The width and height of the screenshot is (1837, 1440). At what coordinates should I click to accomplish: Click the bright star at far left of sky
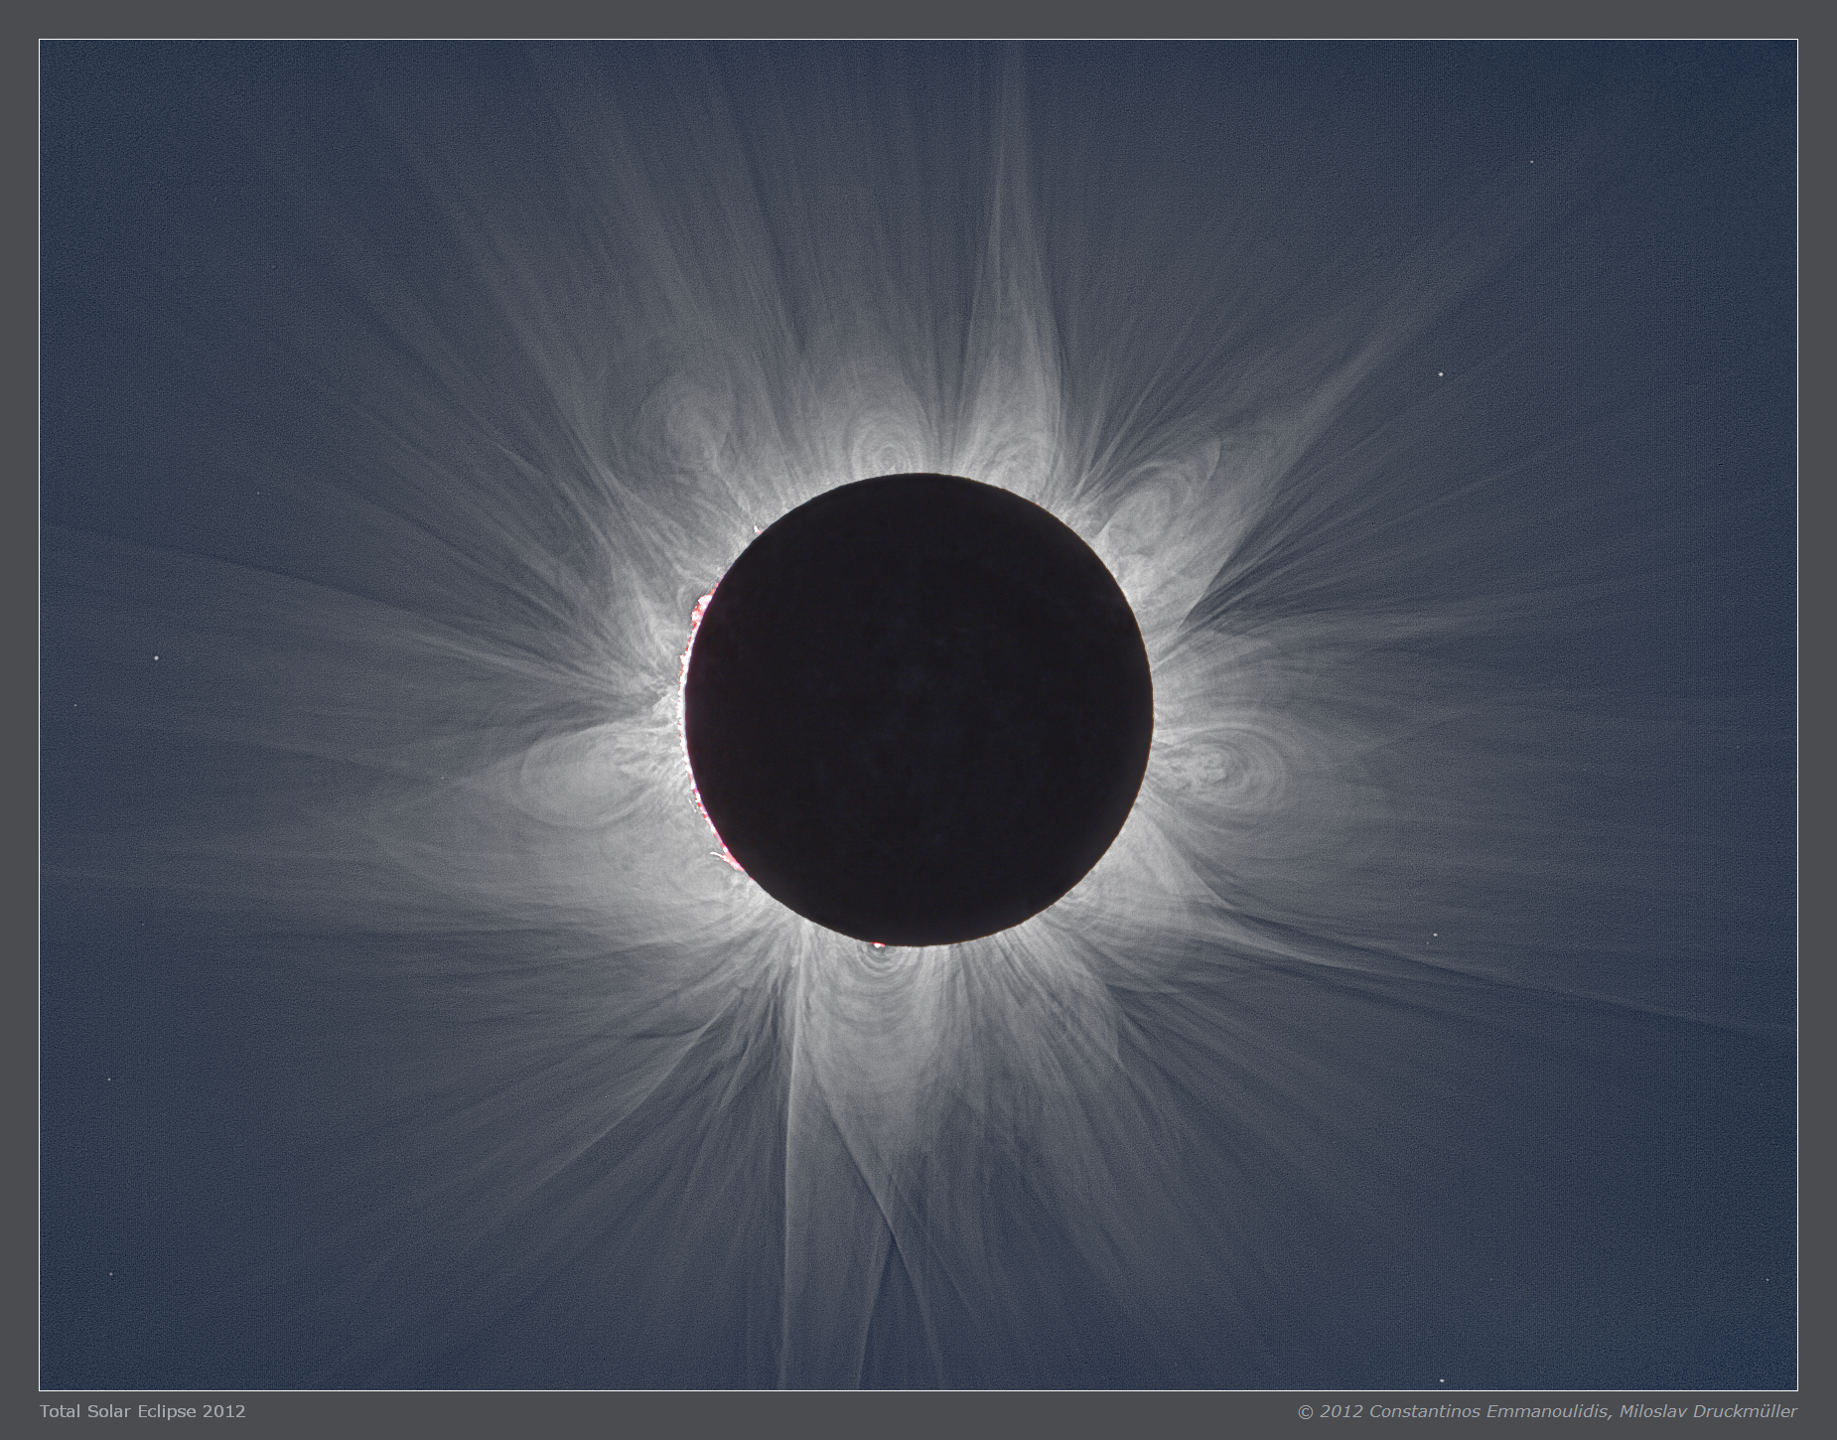coord(158,659)
